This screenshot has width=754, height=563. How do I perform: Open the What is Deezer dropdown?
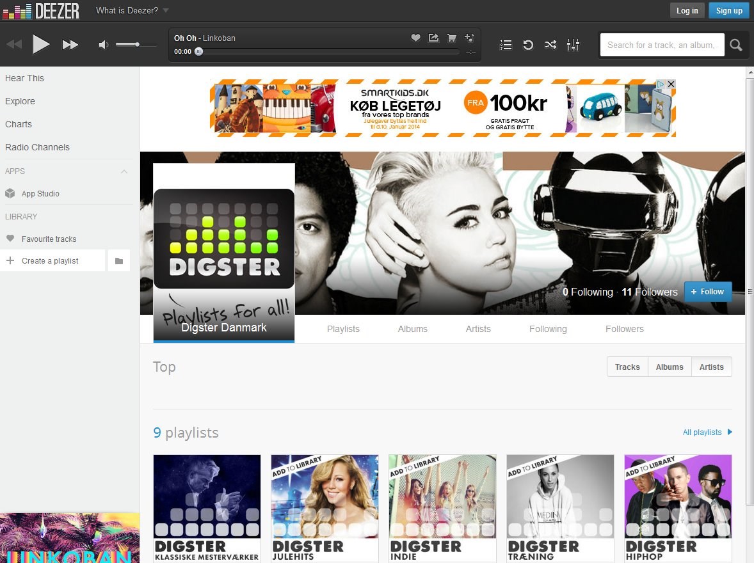pos(132,10)
